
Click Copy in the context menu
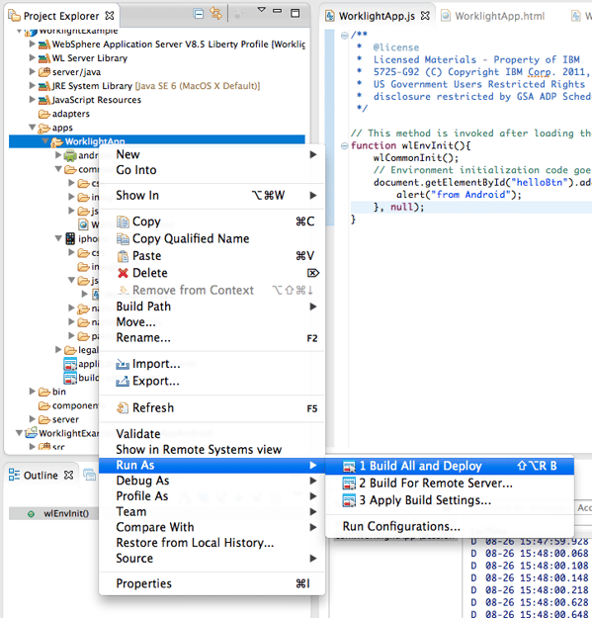[211, 221]
